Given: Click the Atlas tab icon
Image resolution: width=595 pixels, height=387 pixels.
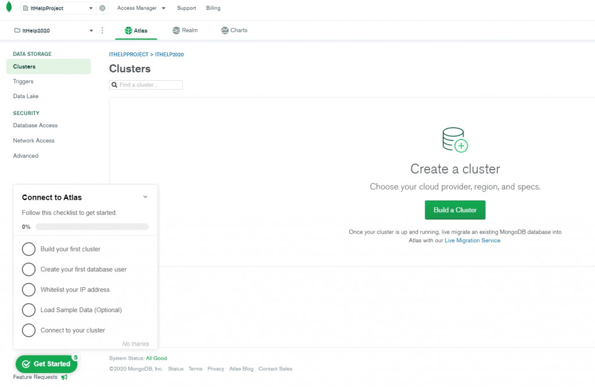Looking at the screenshot, I should [x=128, y=30].
